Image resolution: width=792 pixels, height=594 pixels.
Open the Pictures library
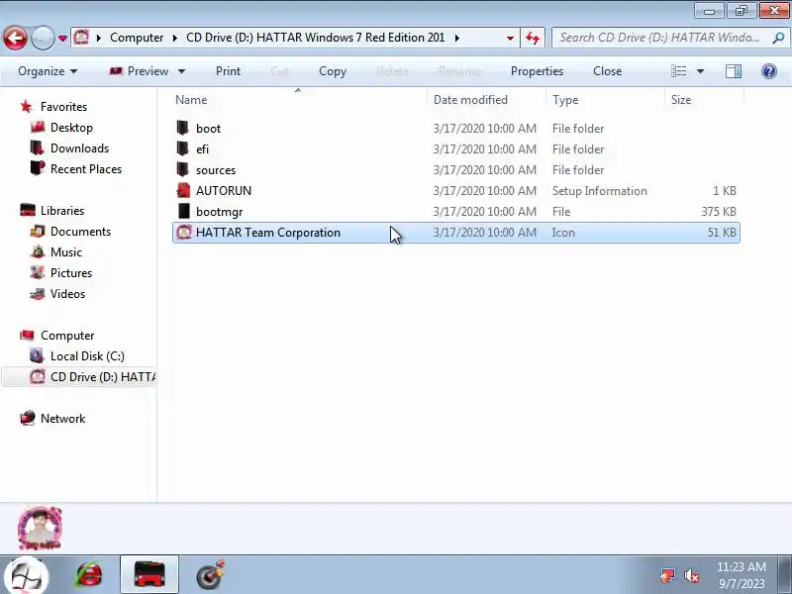tap(70, 273)
